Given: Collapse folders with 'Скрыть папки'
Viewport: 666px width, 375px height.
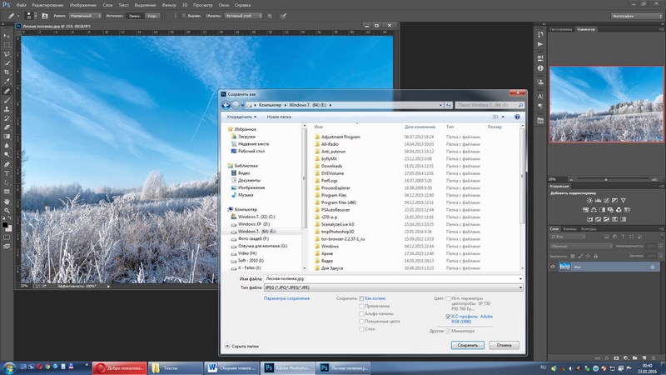Looking at the screenshot, I should tap(241, 346).
